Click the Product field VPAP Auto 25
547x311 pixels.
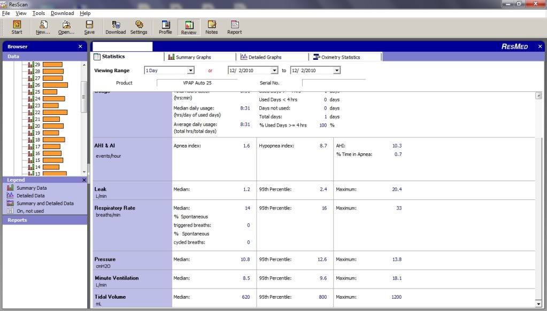click(197, 83)
